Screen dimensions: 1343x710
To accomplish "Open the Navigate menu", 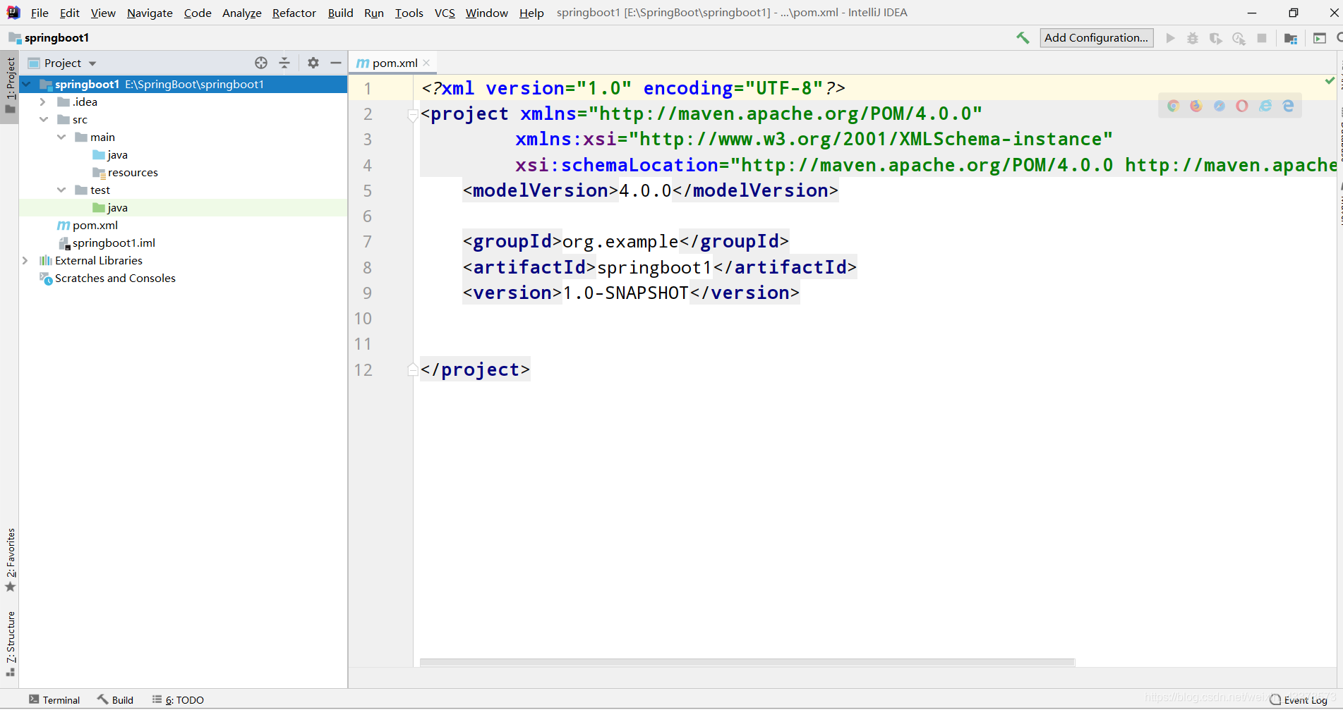I will [x=150, y=13].
